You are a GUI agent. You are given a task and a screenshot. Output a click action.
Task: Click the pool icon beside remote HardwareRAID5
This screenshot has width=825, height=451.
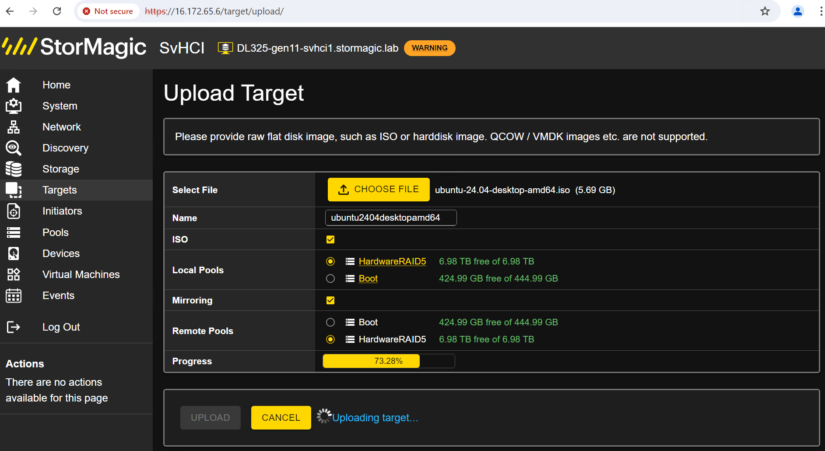[x=350, y=339]
